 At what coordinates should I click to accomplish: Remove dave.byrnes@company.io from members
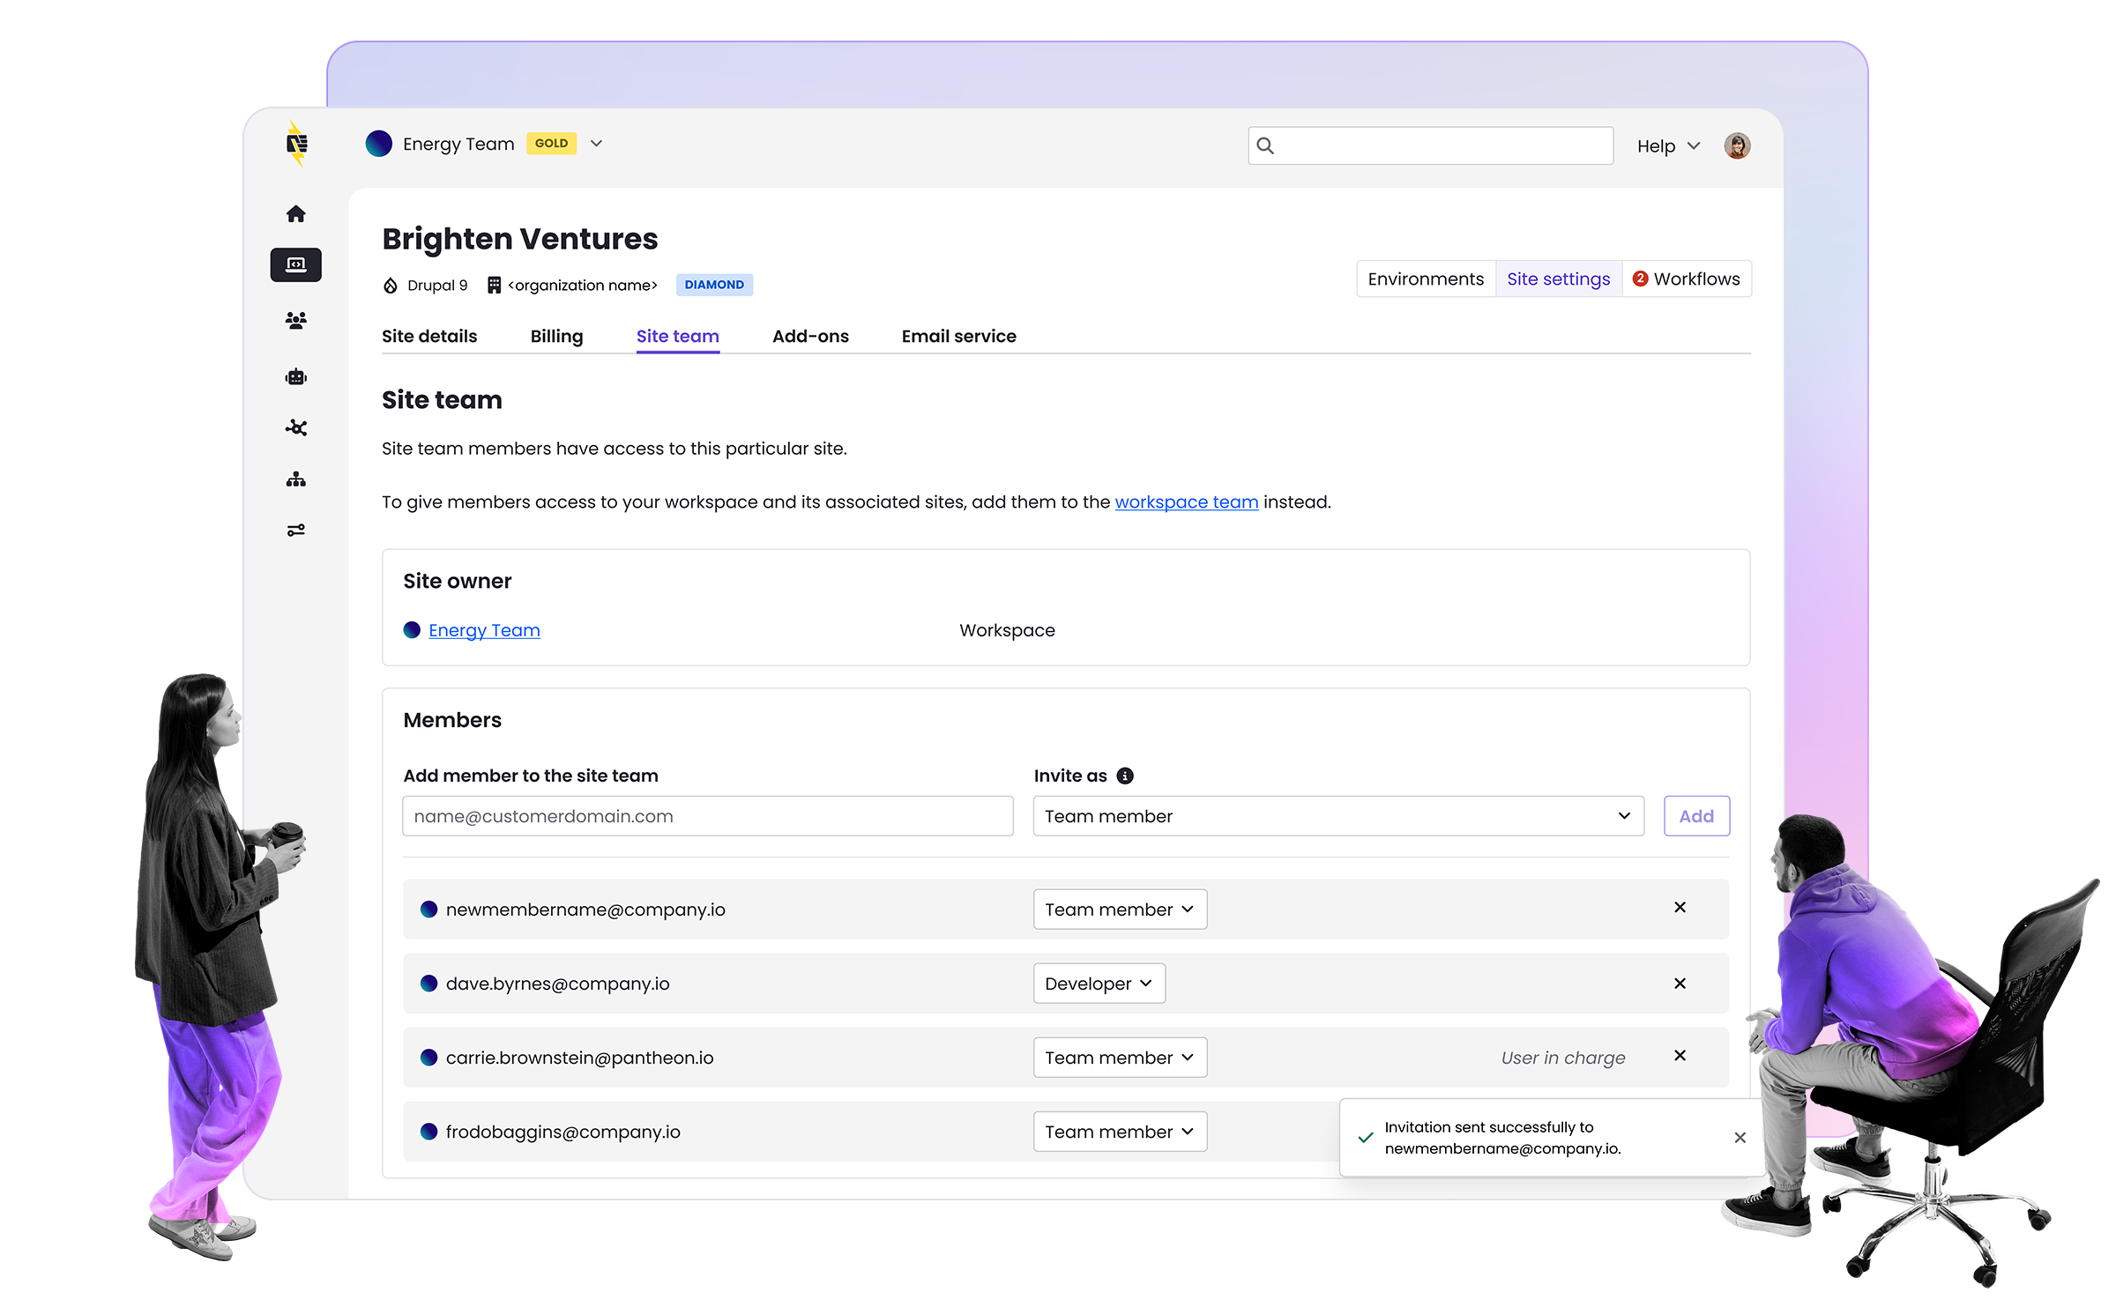tap(1680, 984)
